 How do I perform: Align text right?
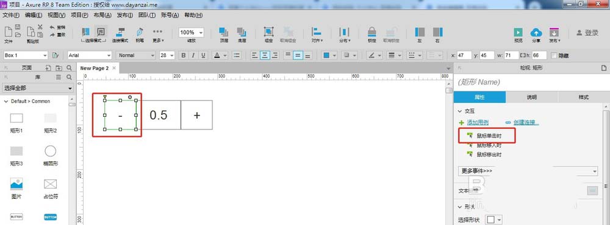click(x=275, y=55)
